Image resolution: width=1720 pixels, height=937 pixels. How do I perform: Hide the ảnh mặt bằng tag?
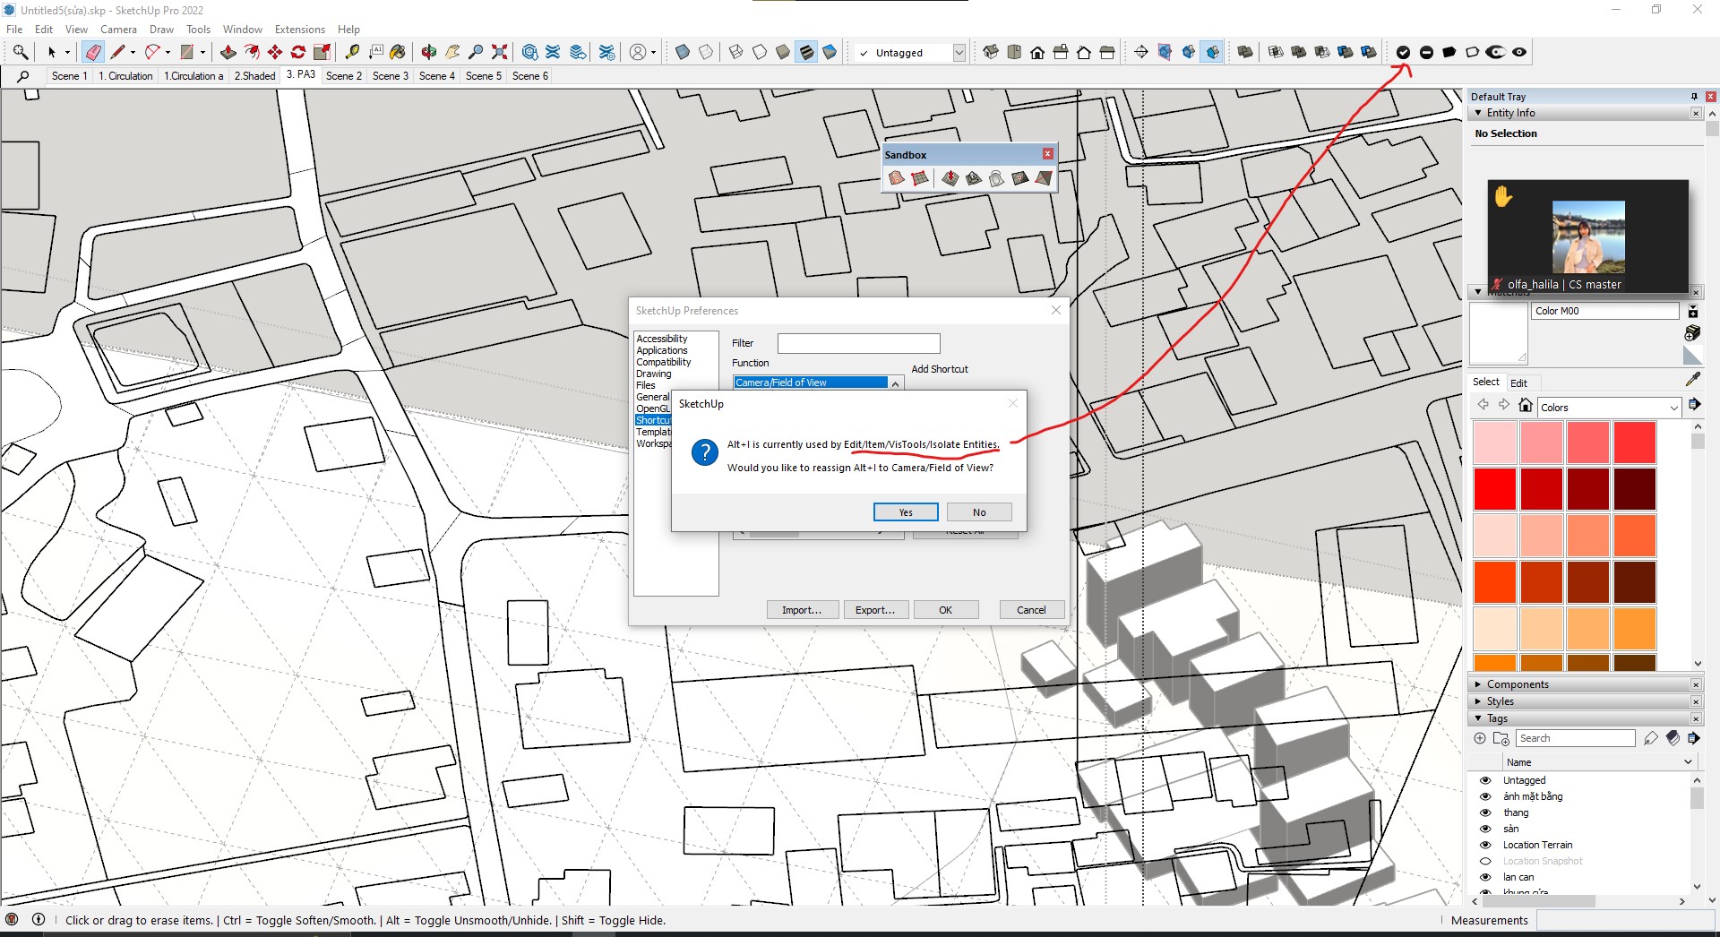point(1485,796)
